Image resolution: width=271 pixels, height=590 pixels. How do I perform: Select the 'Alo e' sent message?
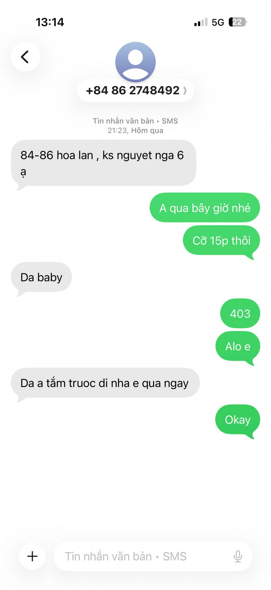pyautogui.click(x=238, y=347)
